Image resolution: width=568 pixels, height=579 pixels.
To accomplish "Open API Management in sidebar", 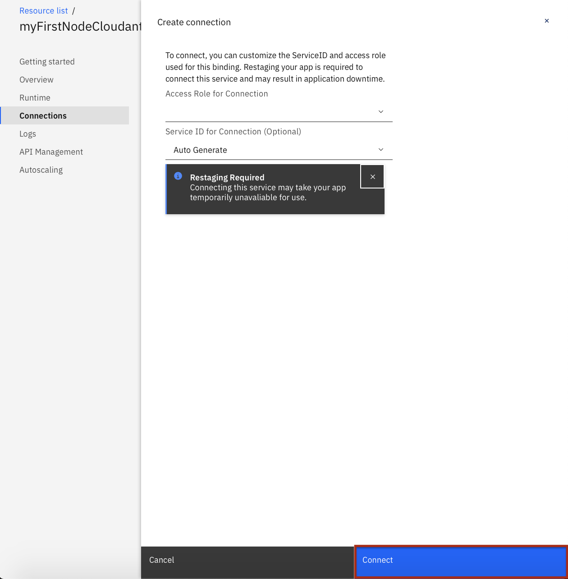I will click(51, 152).
